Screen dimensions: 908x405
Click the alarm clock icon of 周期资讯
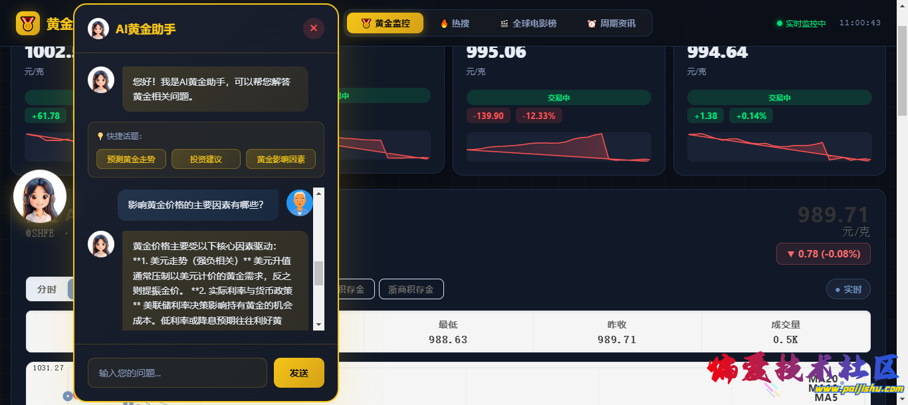click(592, 23)
